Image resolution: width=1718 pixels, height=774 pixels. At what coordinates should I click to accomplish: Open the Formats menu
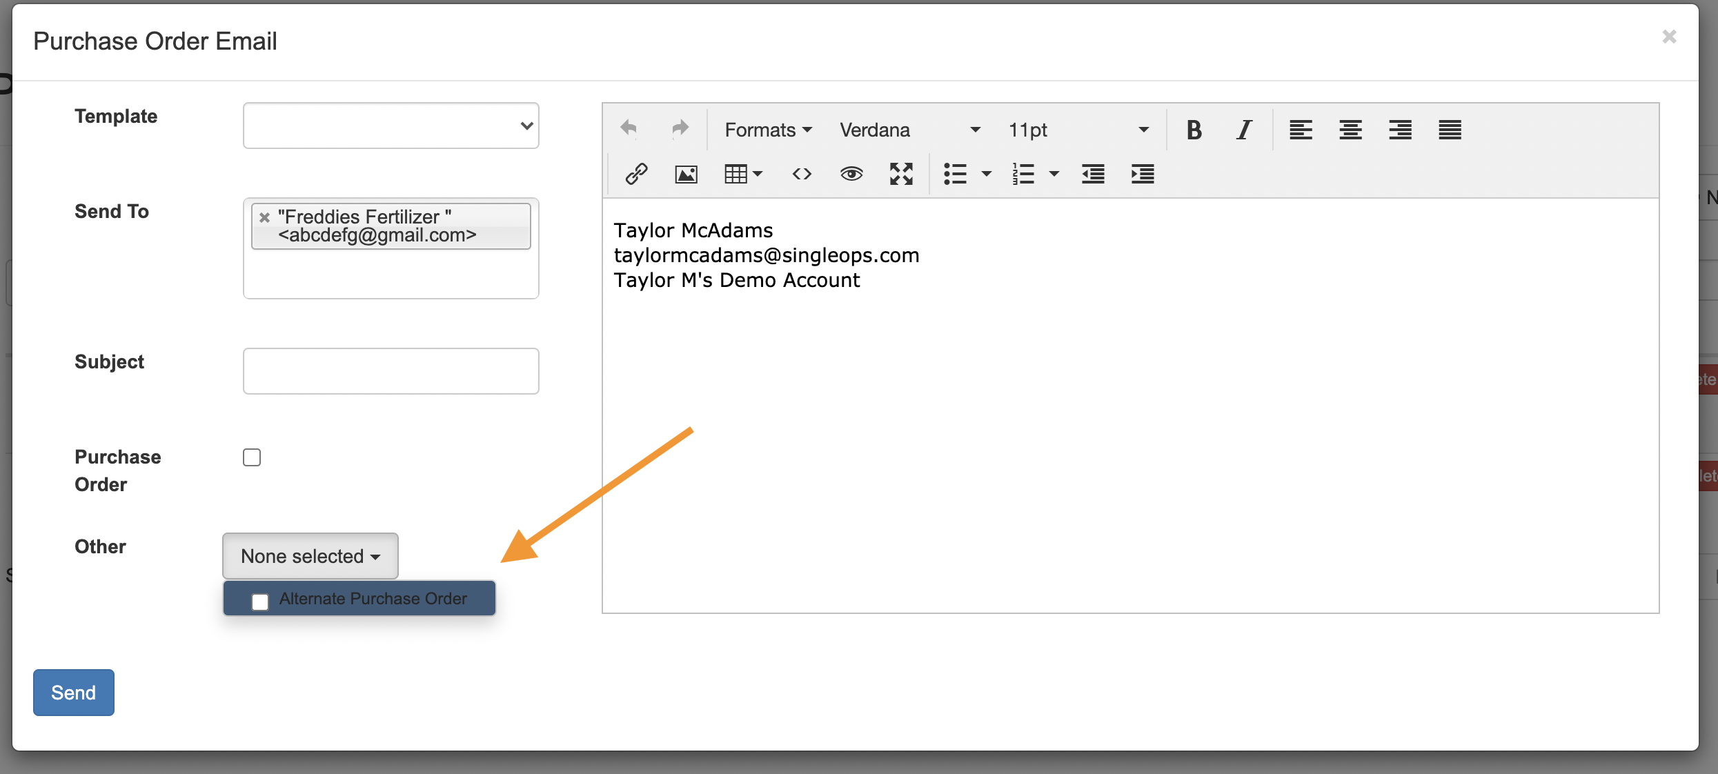[768, 130]
